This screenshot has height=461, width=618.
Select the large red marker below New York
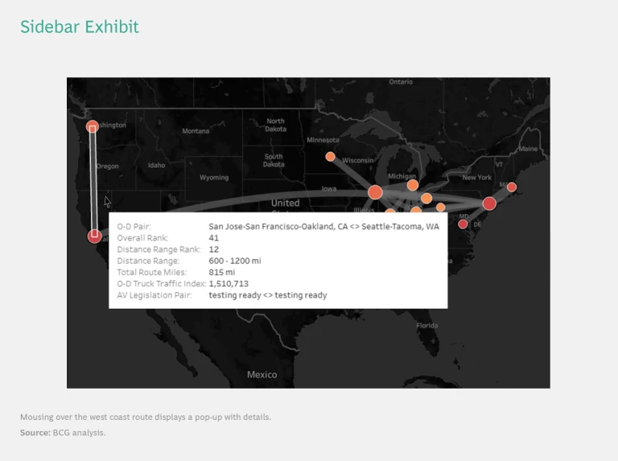coord(489,204)
